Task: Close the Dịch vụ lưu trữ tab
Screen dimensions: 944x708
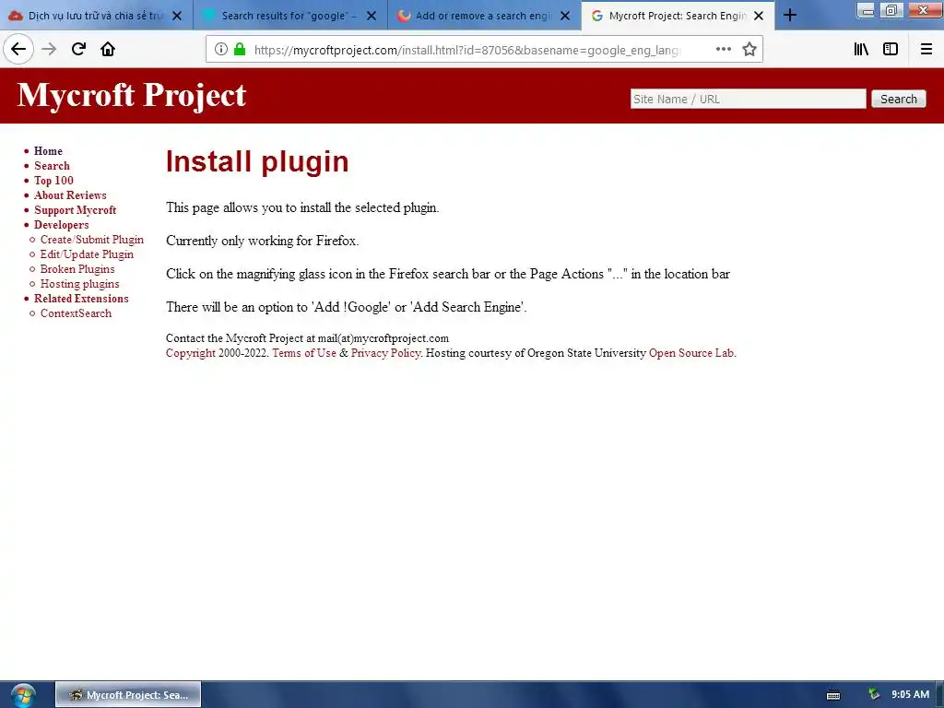Action: pos(177,16)
